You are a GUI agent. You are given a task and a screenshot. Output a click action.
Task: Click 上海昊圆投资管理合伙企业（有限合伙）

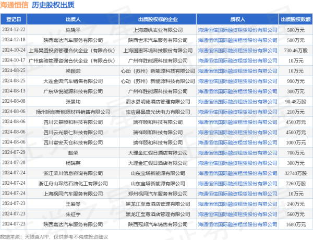(73, 51)
